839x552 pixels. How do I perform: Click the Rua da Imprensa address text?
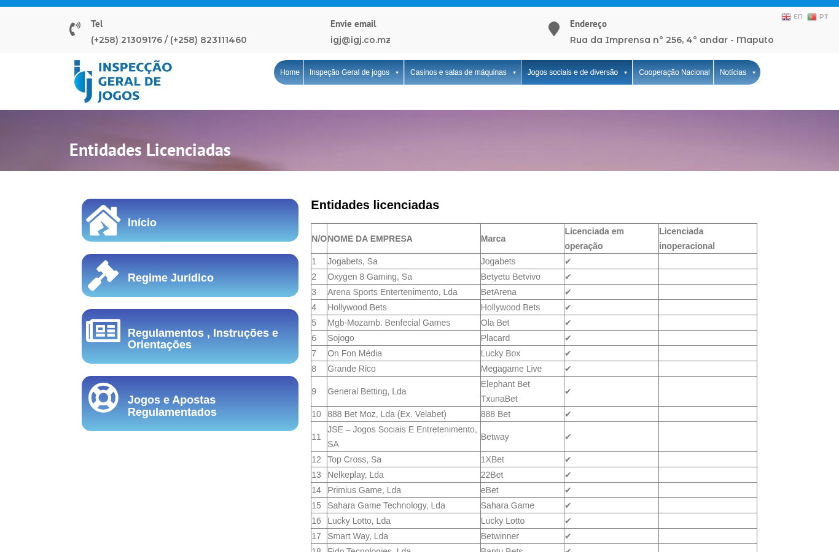tap(672, 40)
